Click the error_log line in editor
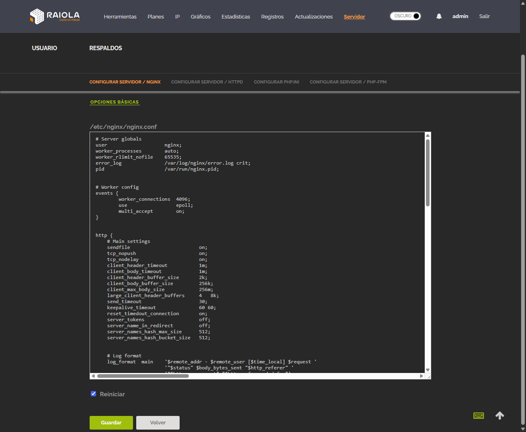This screenshot has width=526, height=432. 173,163
